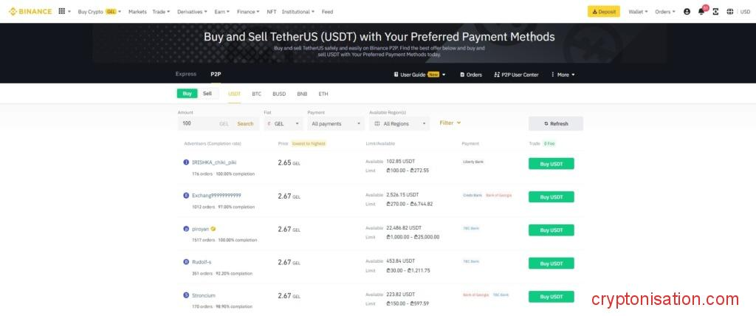Image resolution: width=756 pixels, height=316 pixels.
Task: Click the verified badge beside piroyan
Action: coord(213,229)
